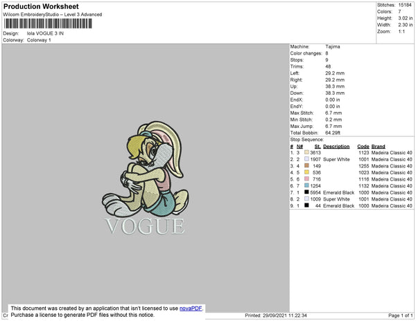Viewport: 416px width, 321px height.
Task: Select the Height value 3.02 in
Action: click(406, 18)
